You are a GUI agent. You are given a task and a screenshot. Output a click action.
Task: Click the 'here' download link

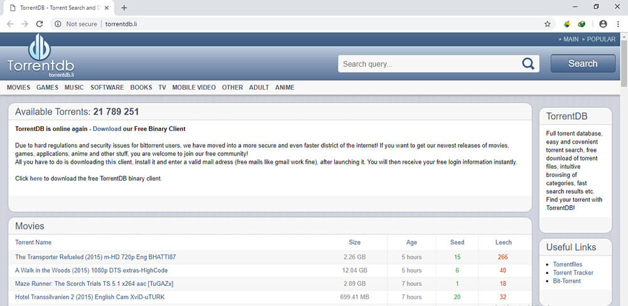coord(36,179)
